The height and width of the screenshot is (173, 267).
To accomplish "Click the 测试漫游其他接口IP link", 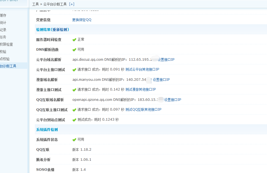I will (141, 89).
